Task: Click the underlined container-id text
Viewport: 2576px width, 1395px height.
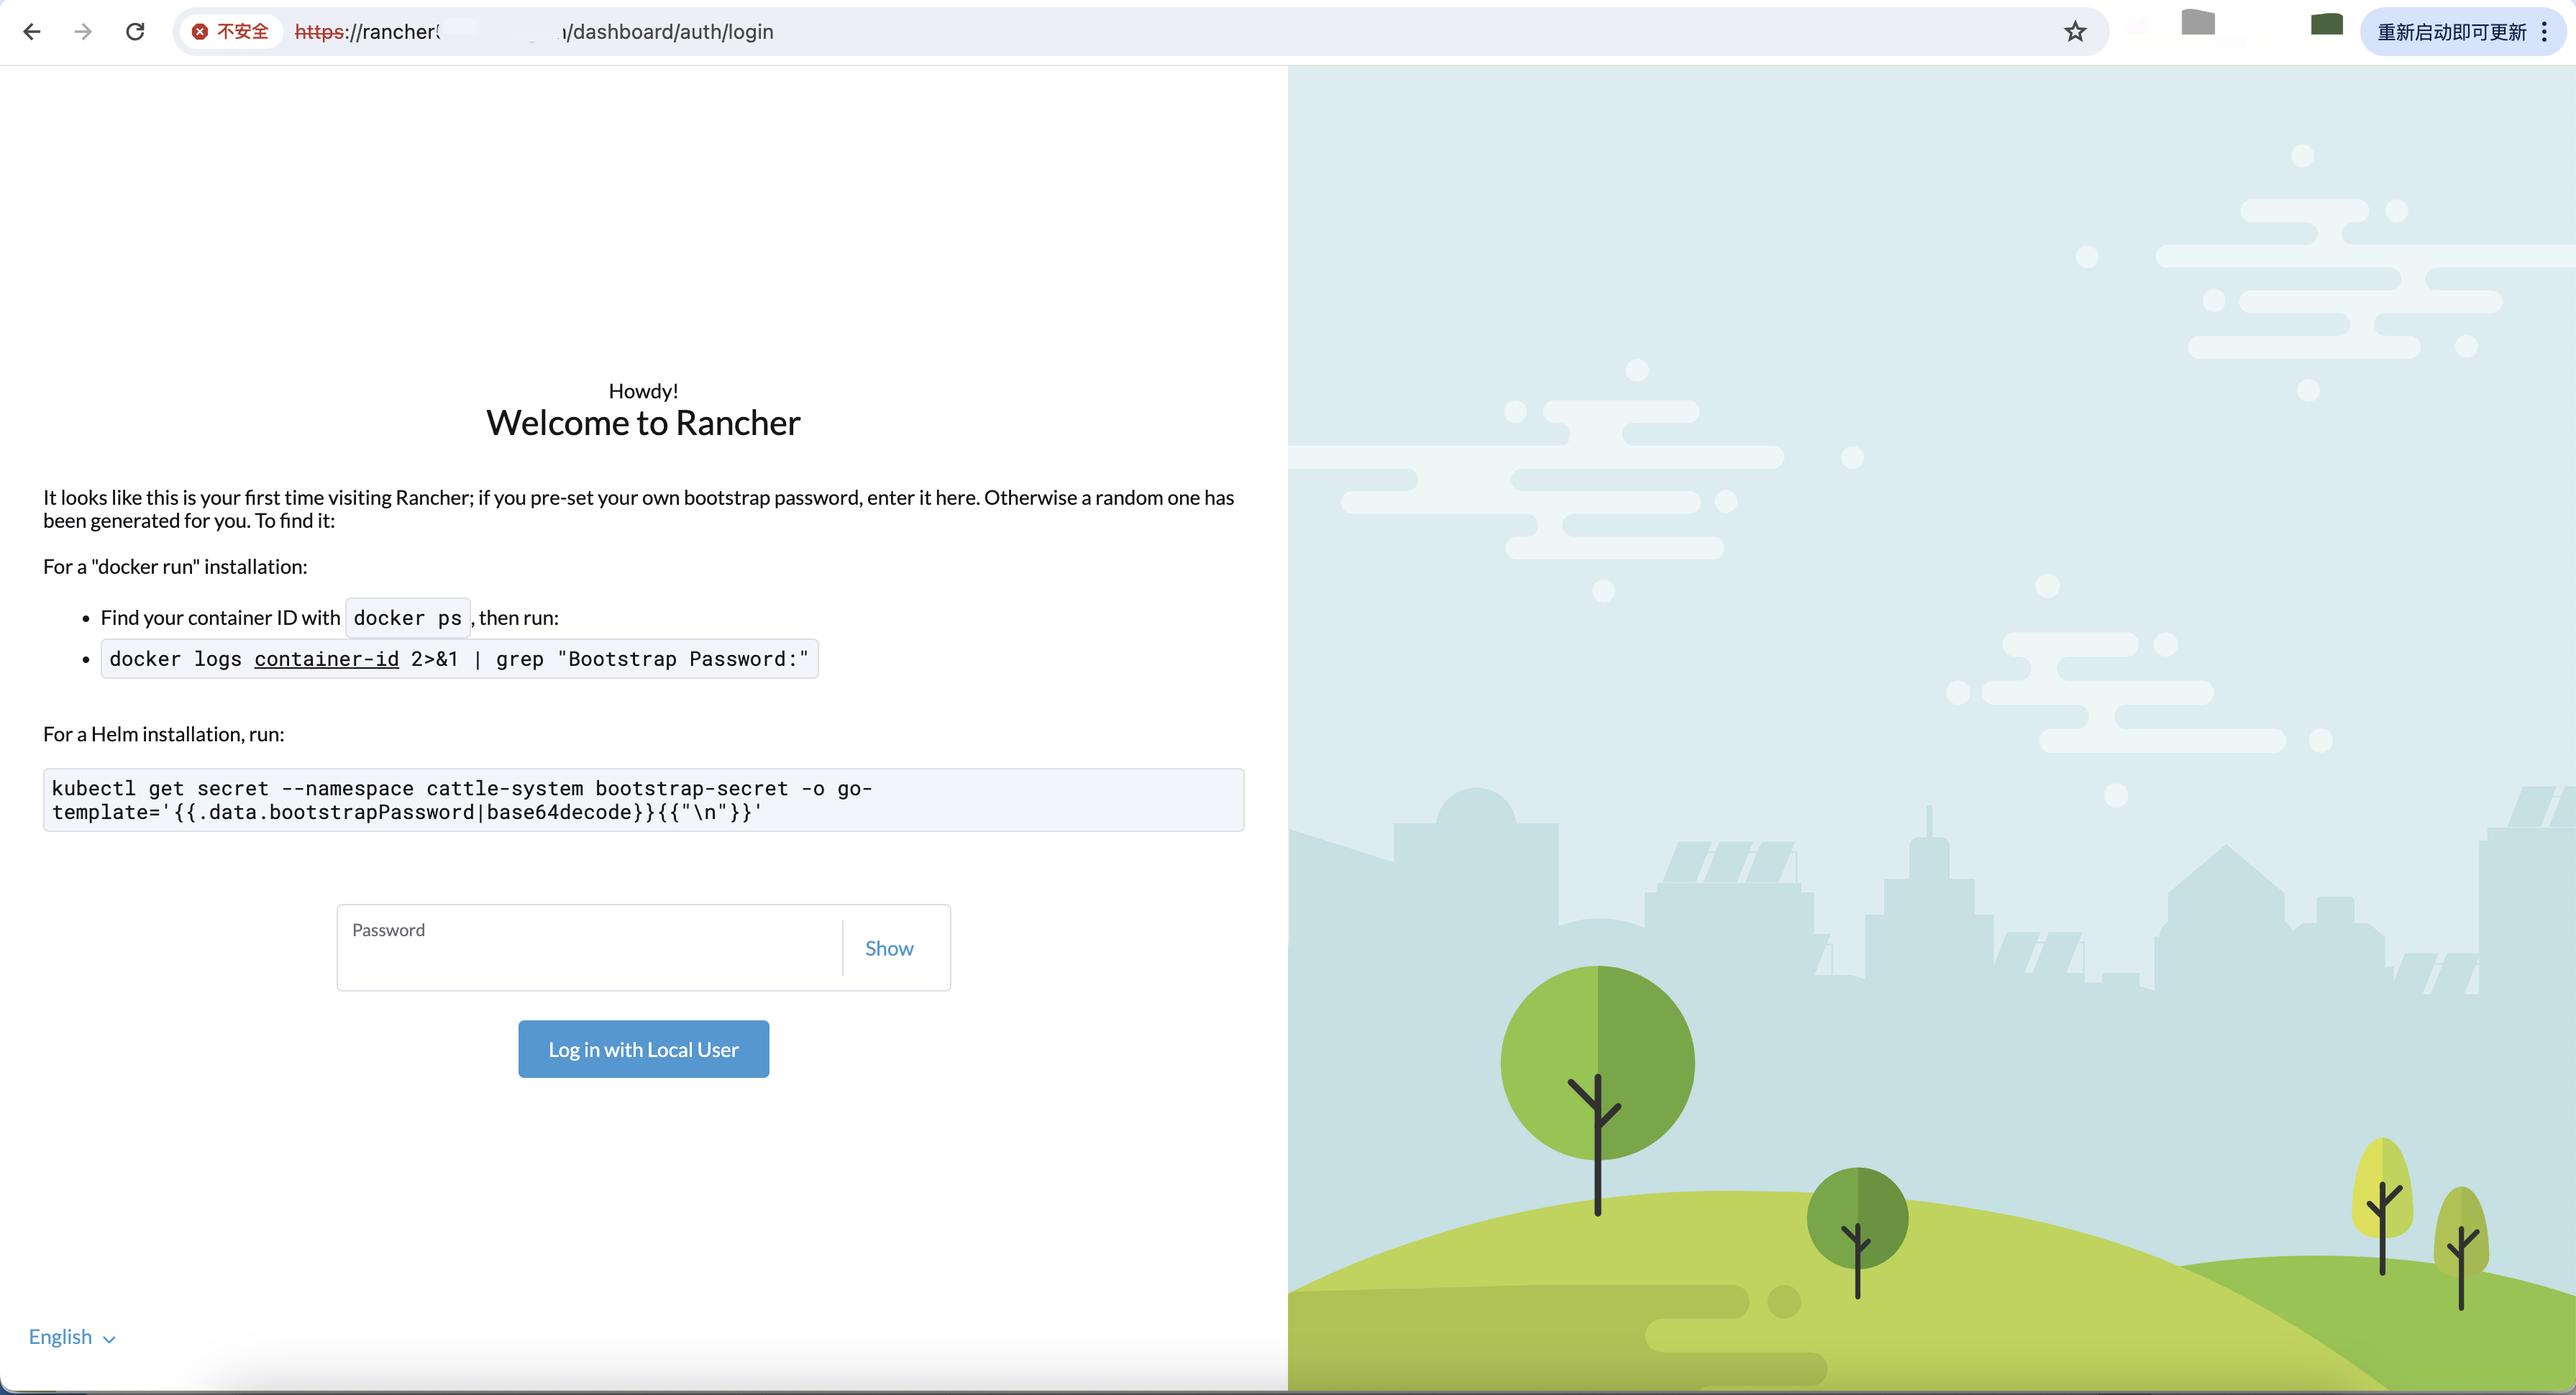Action: 326,659
